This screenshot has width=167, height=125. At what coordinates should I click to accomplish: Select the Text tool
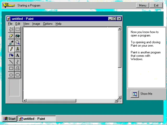[x=18, y=55]
